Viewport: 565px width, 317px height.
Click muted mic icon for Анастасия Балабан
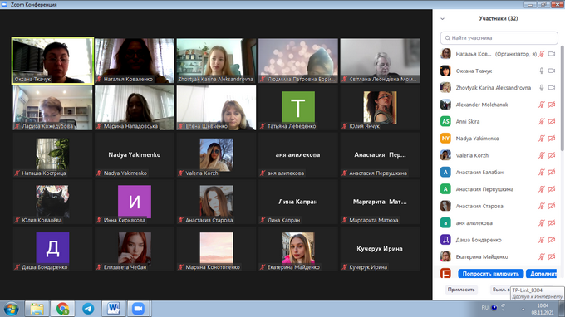(541, 173)
